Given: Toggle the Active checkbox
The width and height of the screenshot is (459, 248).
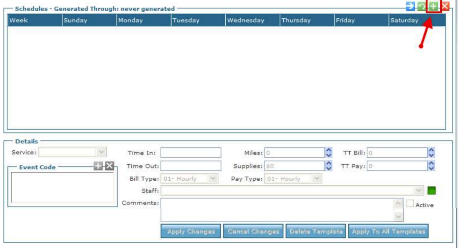Looking at the screenshot, I should click(410, 204).
